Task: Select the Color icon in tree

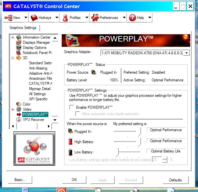Action: click(x=19, y=104)
